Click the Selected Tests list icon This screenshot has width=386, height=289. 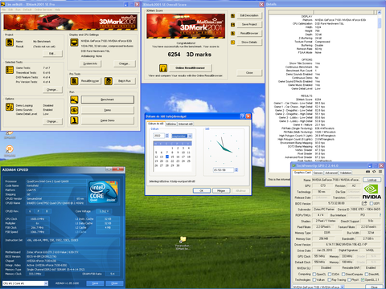(10, 70)
